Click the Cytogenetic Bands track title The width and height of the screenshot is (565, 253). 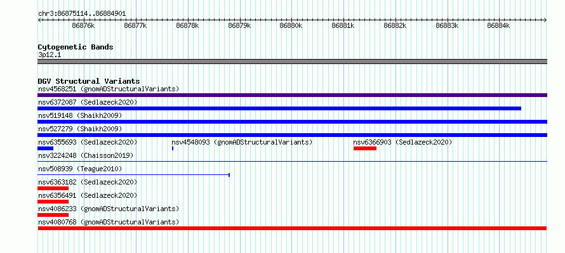click(76, 47)
